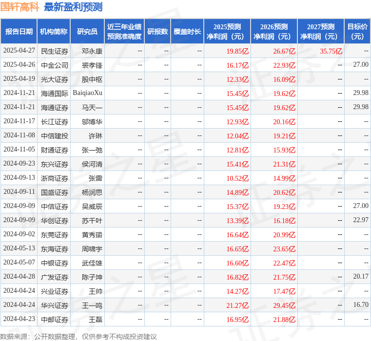Click the 26.67亿 2026 forecast value
This screenshot has height=341, width=371.
[x=284, y=51]
